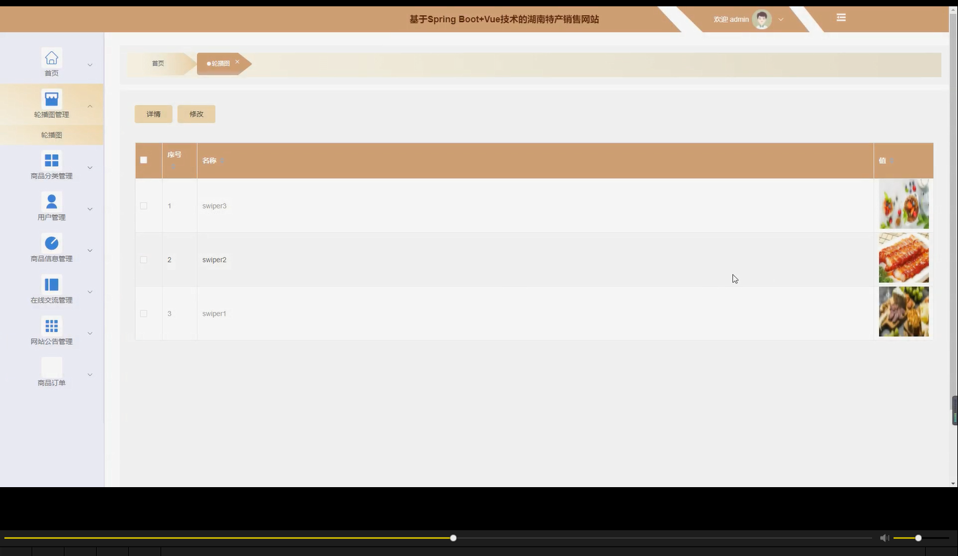Expand the 首页 sidebar chevron

click(90, 65)
